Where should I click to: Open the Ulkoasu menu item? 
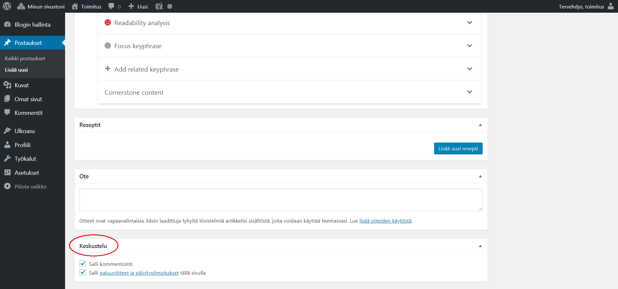[33, 131]
